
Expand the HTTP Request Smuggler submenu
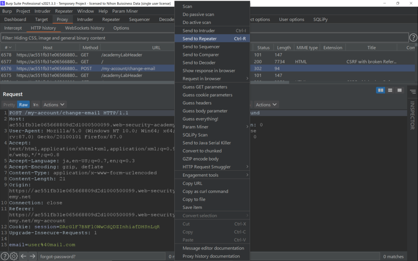click(205, 167)
